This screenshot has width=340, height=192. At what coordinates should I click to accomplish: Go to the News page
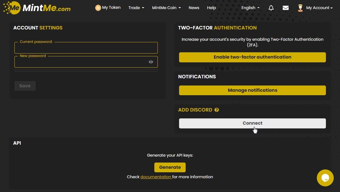point(194,8)
